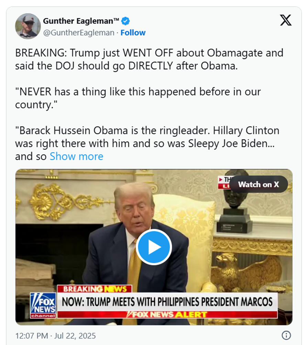Click the tweet text about Obamagate
Viewport: 304px width, 345px height.
(149, 59)
